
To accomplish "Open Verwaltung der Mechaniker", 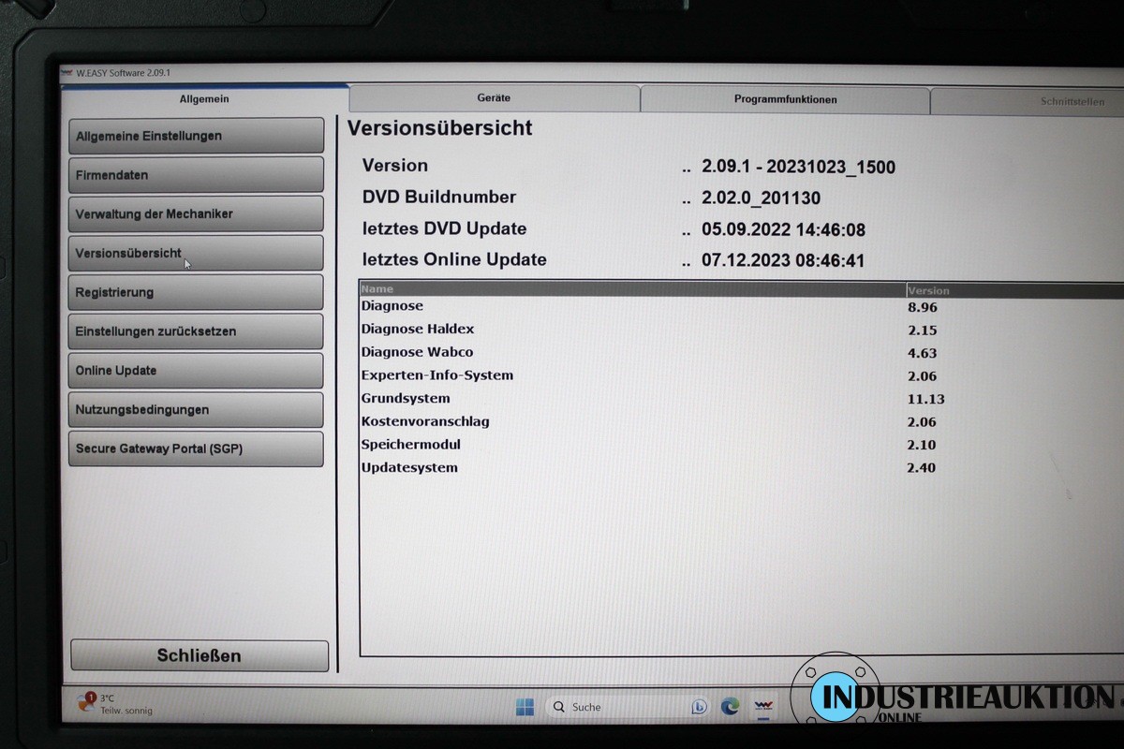I will click(x=196, y=213).
